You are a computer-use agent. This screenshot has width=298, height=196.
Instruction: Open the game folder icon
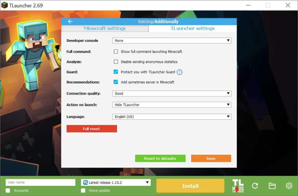click(x=272, y=186)
